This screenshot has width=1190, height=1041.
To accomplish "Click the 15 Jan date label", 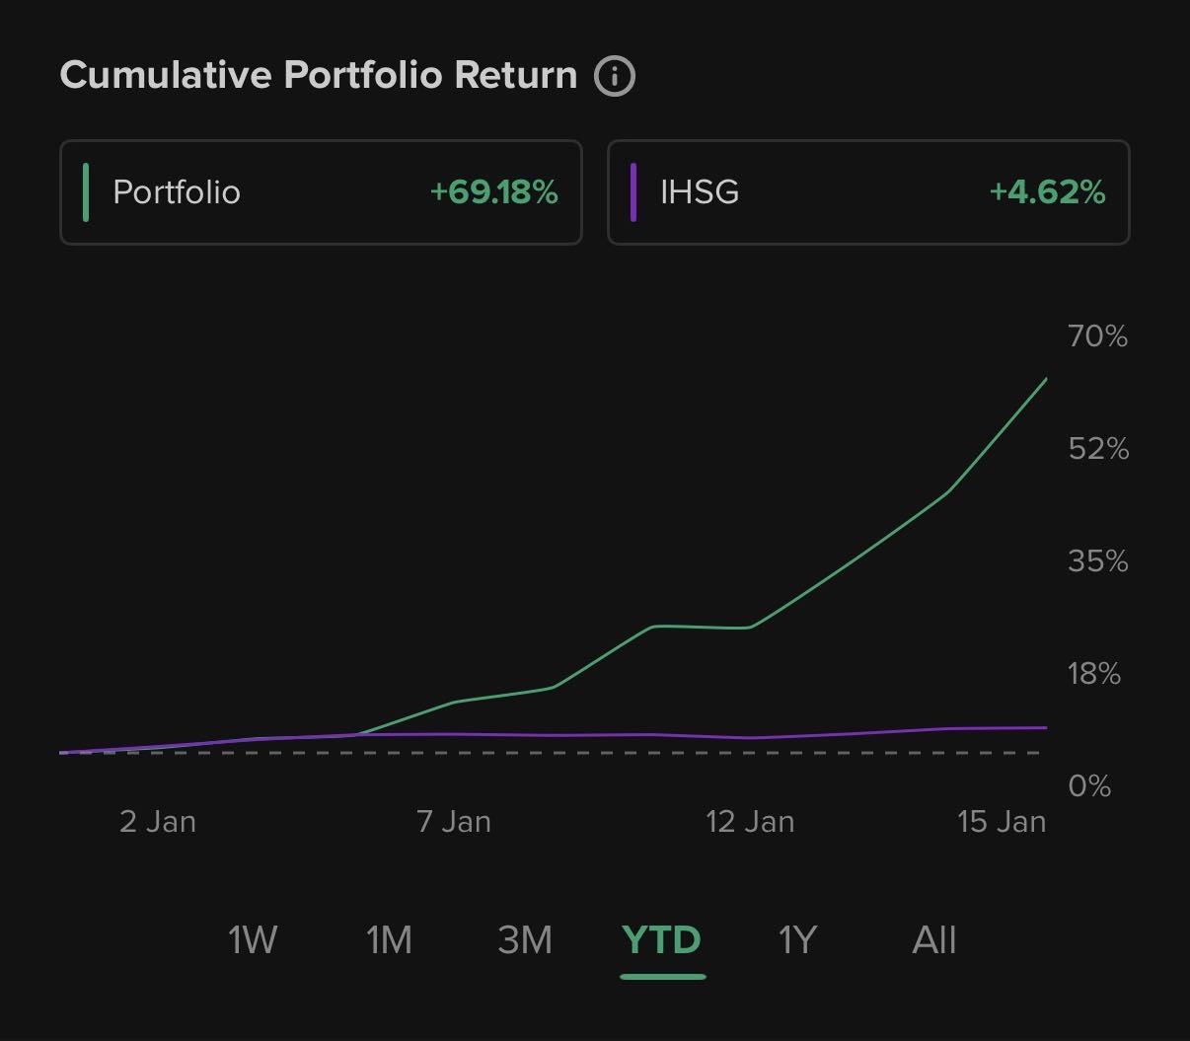I will pos(1002,822).
